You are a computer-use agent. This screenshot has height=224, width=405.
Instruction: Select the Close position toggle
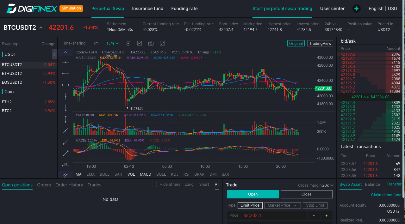(x=306, y=194)
